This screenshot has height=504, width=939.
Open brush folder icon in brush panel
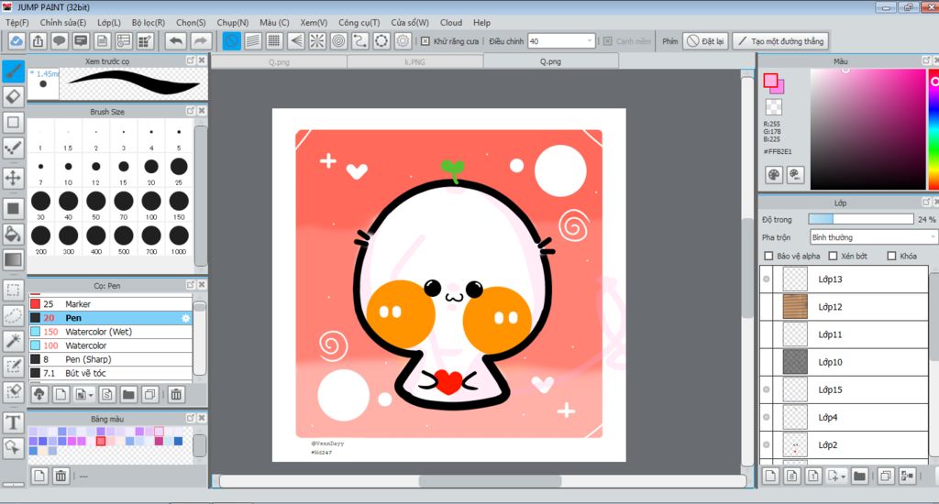tap(128, 394)
